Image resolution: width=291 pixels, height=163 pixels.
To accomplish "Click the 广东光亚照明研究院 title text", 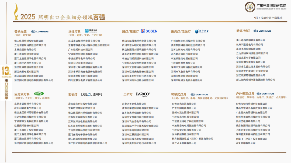I will [x=271, y=6].
